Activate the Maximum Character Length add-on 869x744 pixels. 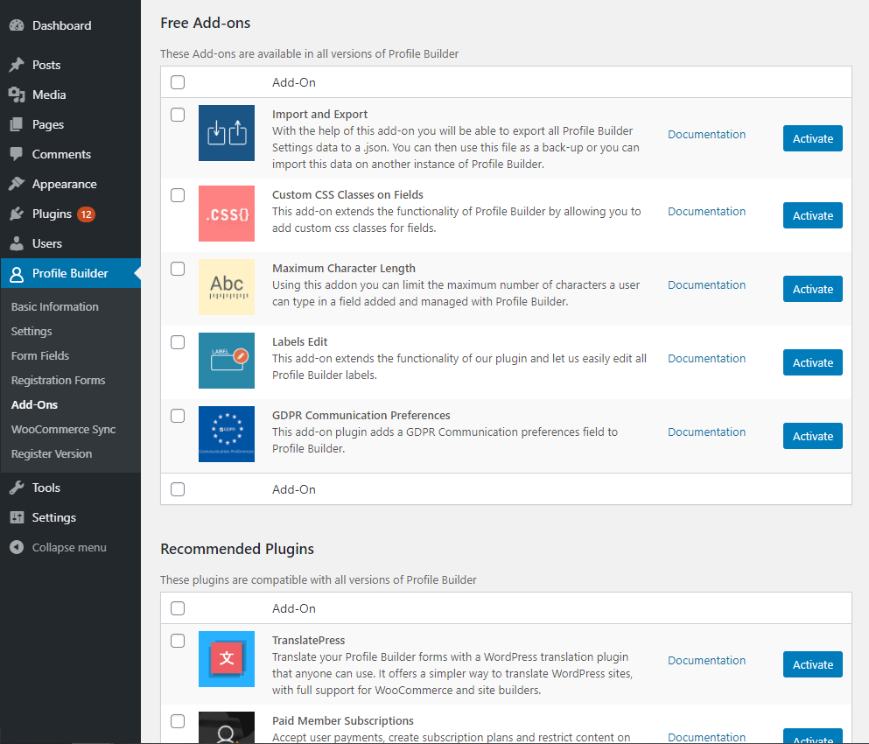[812, 289]
